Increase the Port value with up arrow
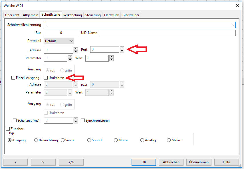This screenshot has width=244, height=169. point(122,48)
